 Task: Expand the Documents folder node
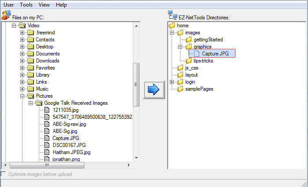[22, 54]
